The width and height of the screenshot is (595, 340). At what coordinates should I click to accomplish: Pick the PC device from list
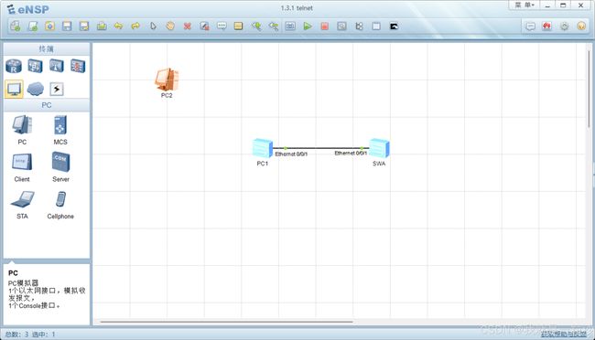coord(22,130)
